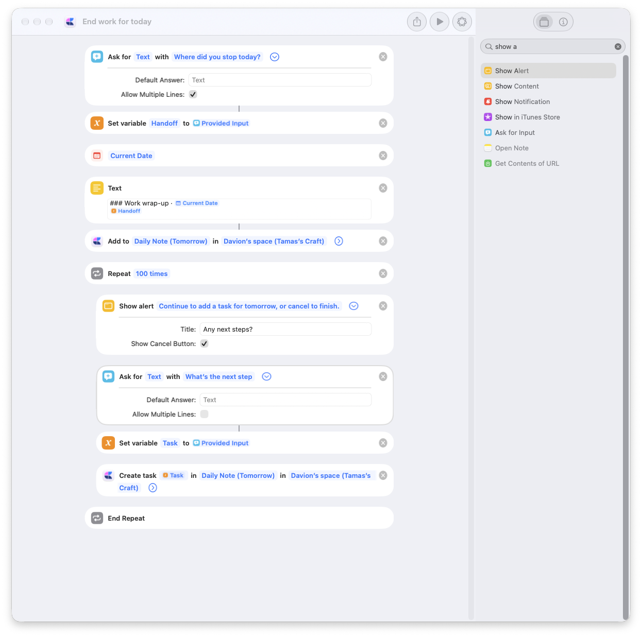This screenshot has height=637, width=642.
Task: Edit the alert message 'Continue to add a task' token
Action: click(249, 306)
